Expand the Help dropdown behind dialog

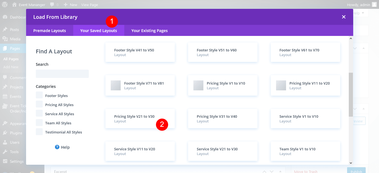pos(360,13)
